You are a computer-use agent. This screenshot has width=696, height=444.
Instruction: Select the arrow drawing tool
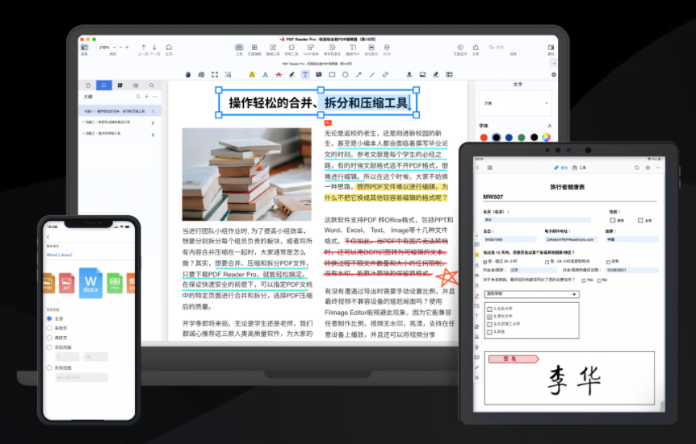tap(358, 74)
